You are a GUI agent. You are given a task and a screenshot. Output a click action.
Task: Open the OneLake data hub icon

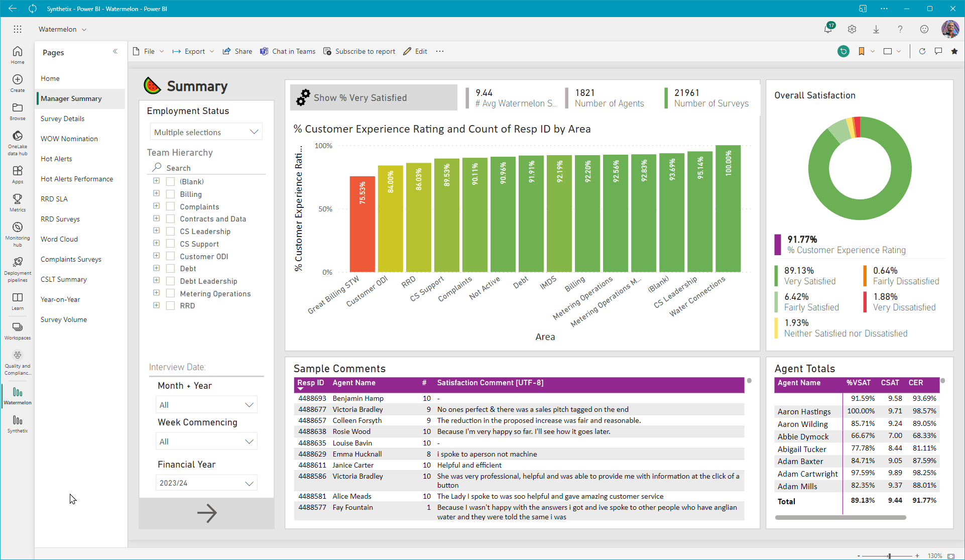click(x=18, y=136)
